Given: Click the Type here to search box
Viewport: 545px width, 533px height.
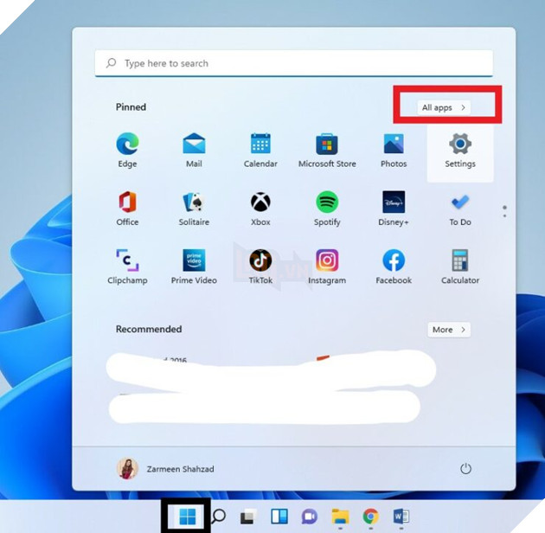Looking at the screenshot, I should (294, 63).
